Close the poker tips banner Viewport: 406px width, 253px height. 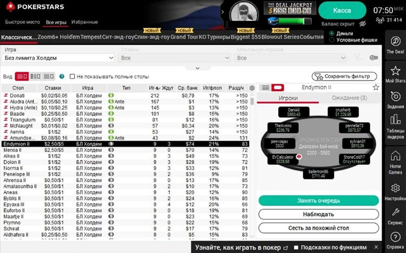[376, 247]
